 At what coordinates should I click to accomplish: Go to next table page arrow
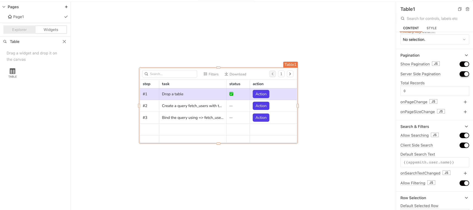290,74
